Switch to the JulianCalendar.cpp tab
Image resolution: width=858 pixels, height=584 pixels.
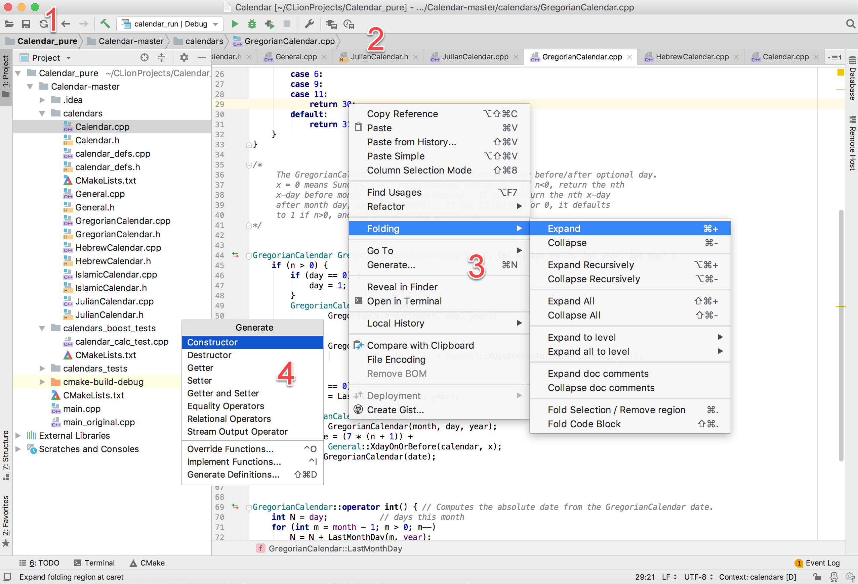pyautogui.click(x=475, y=57)
